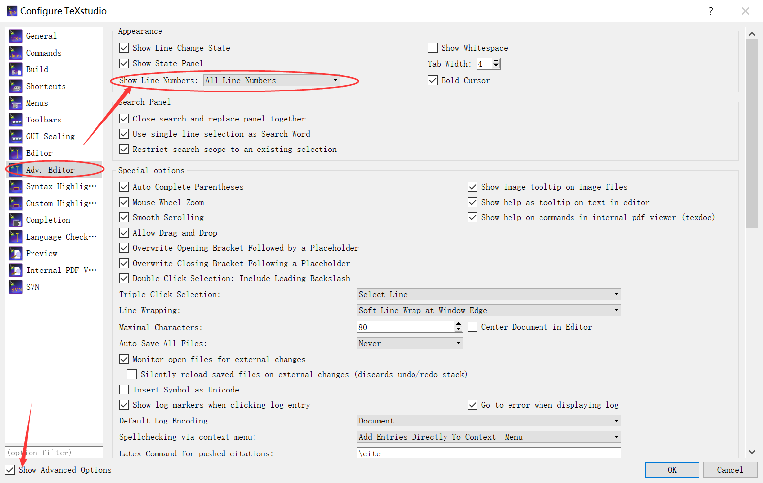Click the option filter field

pos(54,453)
